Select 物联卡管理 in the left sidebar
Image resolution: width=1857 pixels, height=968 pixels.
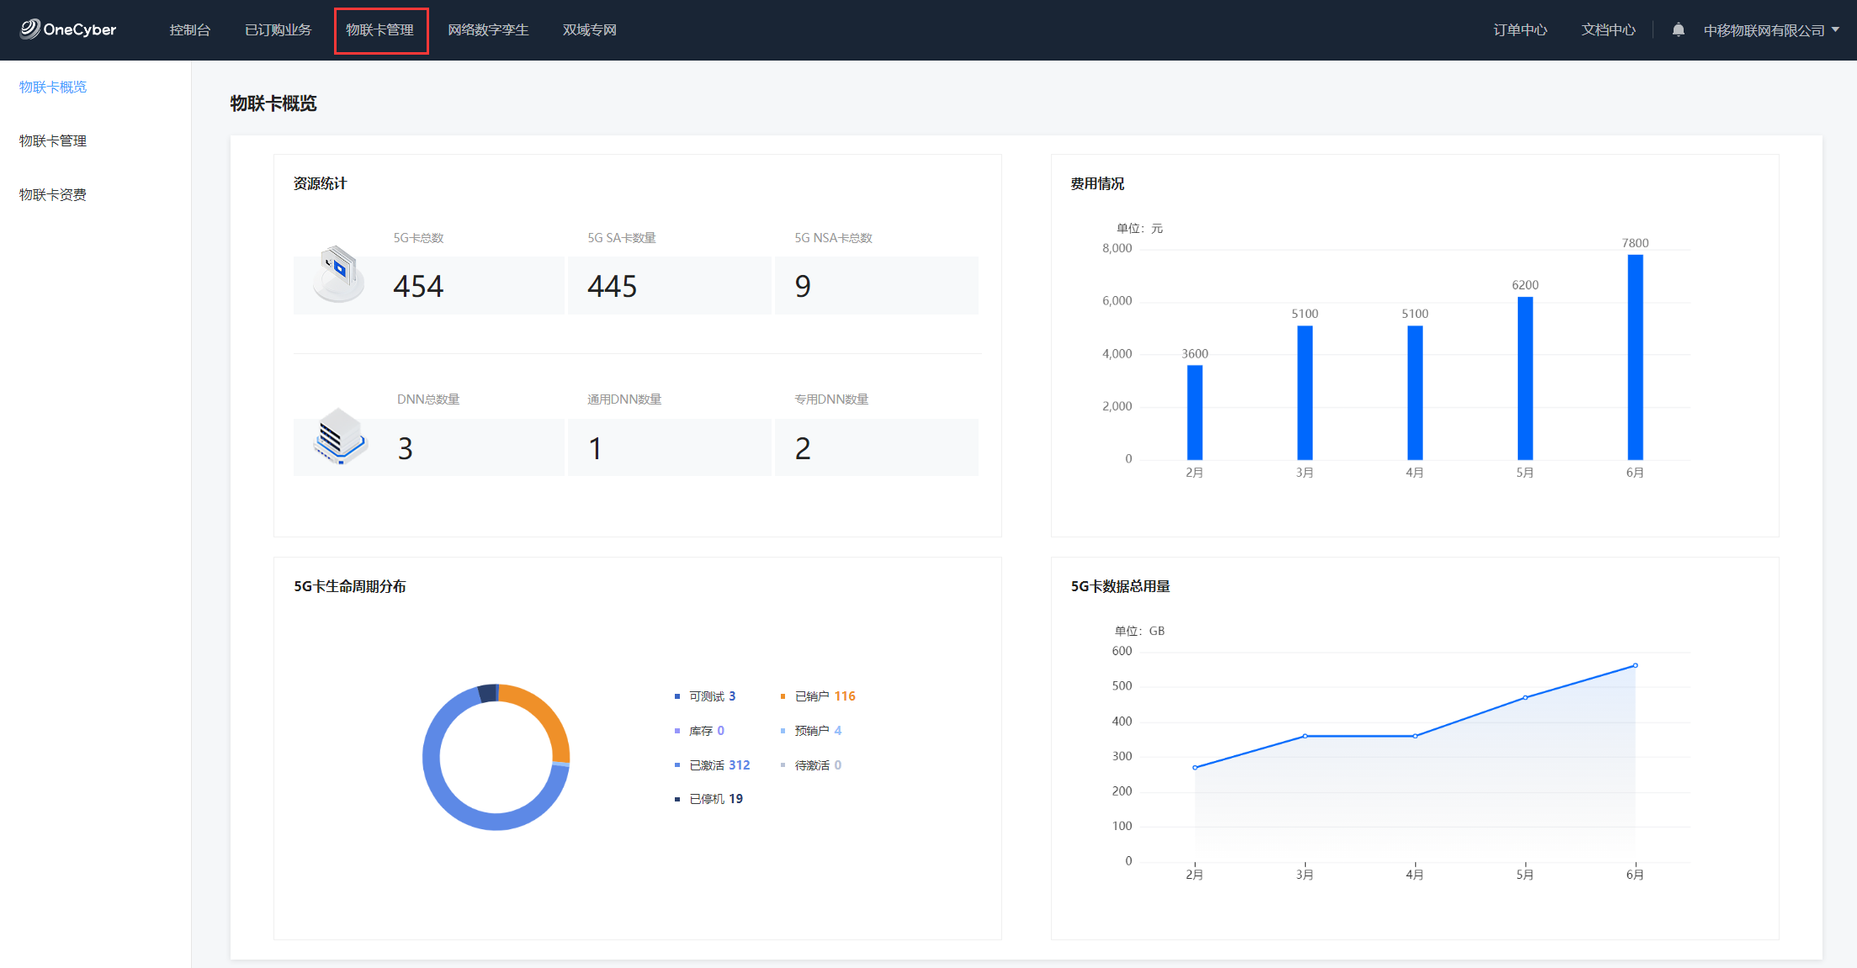point(53,140)
